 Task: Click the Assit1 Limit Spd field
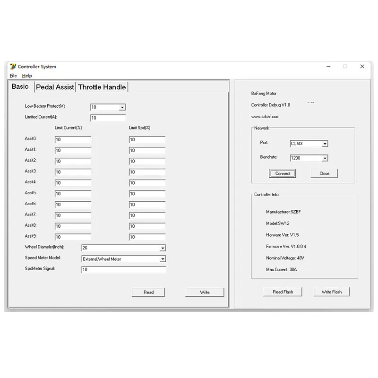pos(147,150)
